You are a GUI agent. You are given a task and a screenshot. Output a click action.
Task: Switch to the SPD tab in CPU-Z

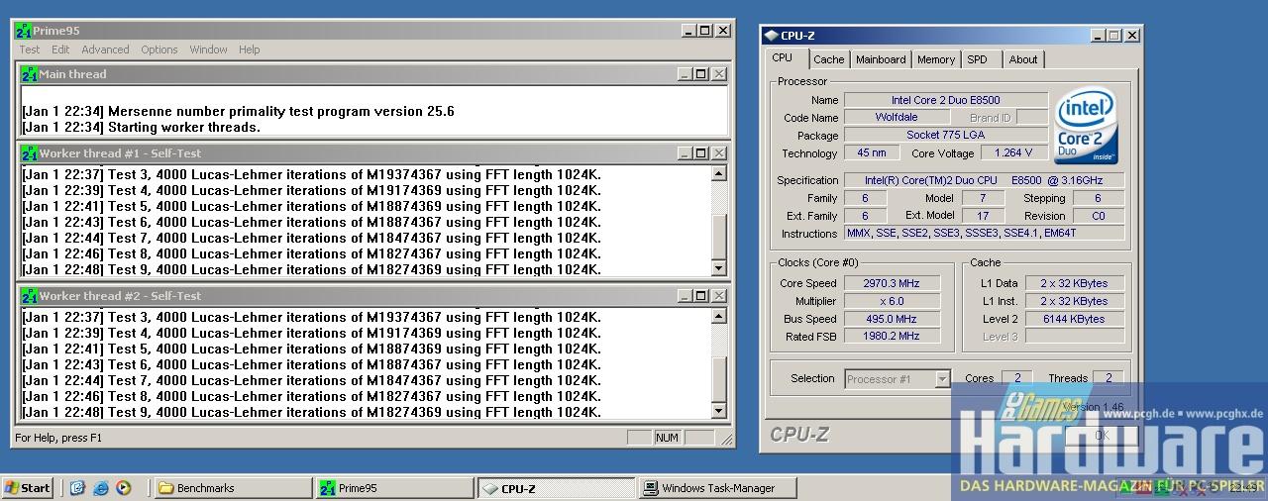tap(978, 59)
